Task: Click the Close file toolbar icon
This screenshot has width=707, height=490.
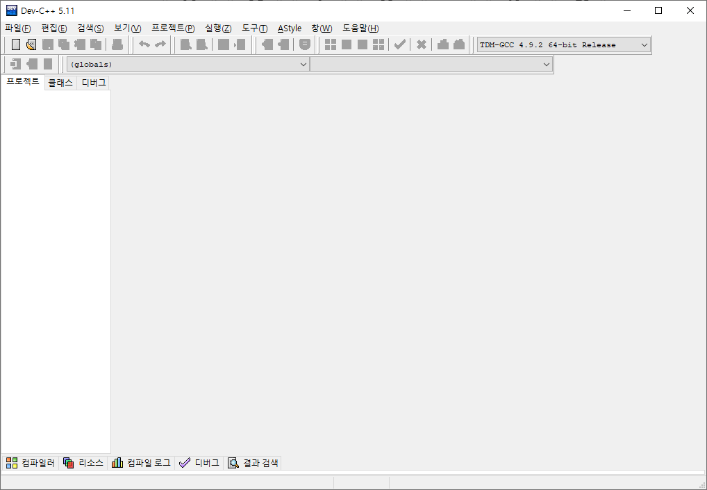Action: 80,44
